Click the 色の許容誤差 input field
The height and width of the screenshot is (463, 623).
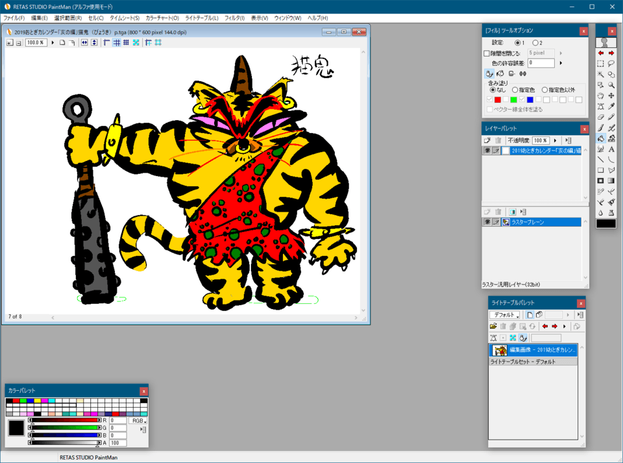[x=541, y=63]
